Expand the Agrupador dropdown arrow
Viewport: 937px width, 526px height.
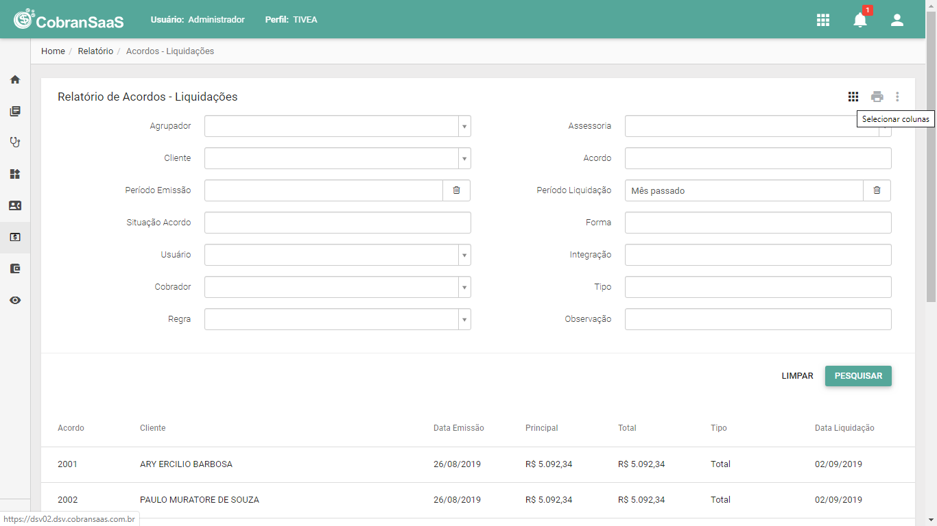click(464, 126)
